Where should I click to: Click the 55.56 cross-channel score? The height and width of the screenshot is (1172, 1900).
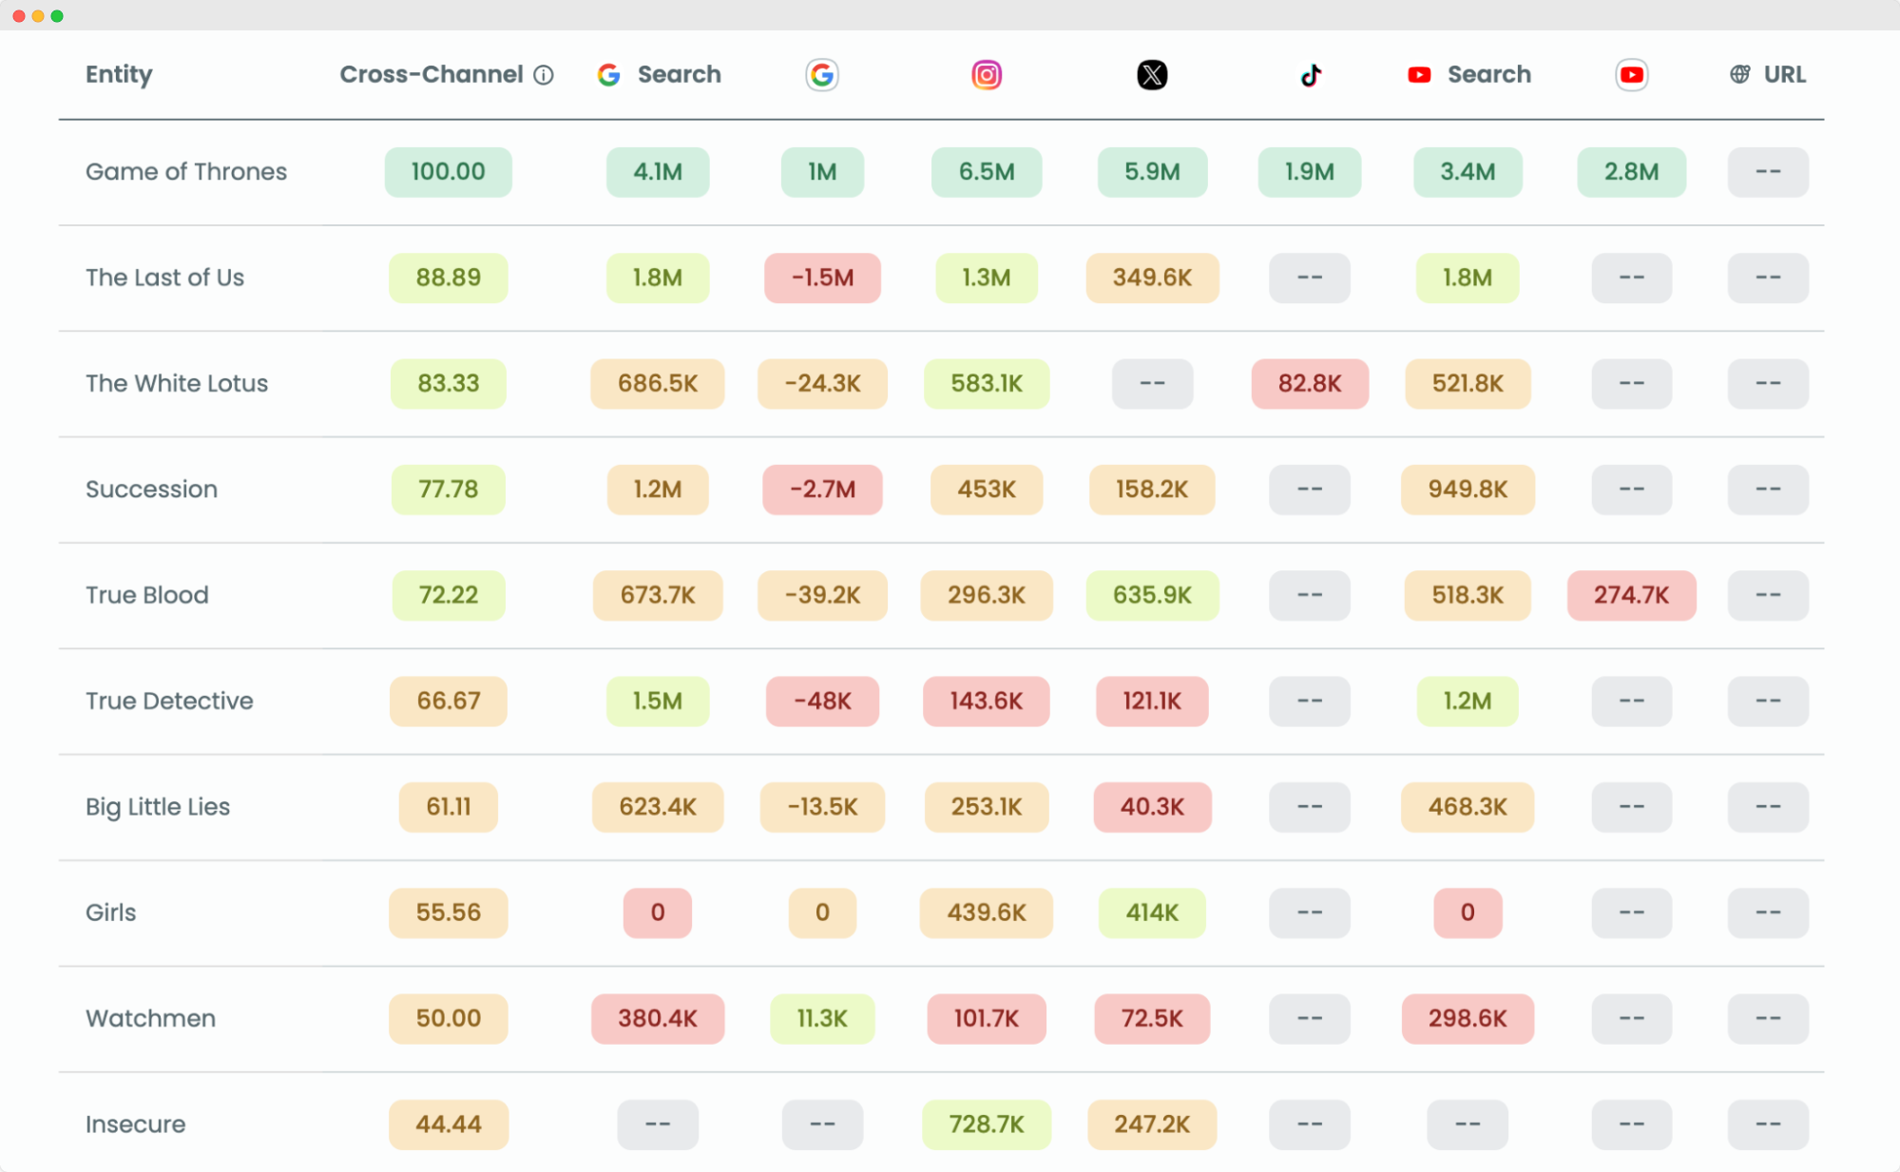pos(449,913)
